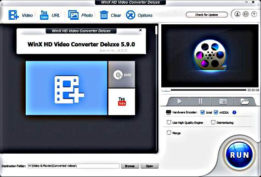Image resolution: width=261 pixels, height=177 pixels.
Task: Click large blue add video tile
Action: 67,88
